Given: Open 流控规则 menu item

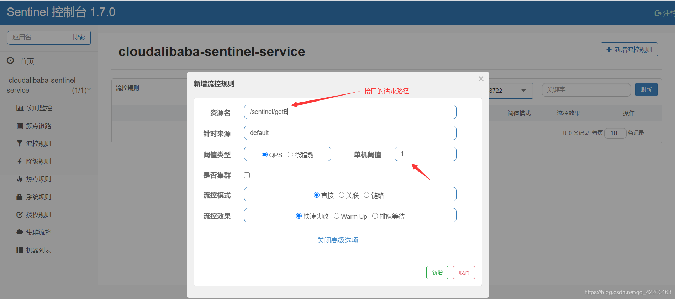Looking at the screenshot, I should pos(38,143).
